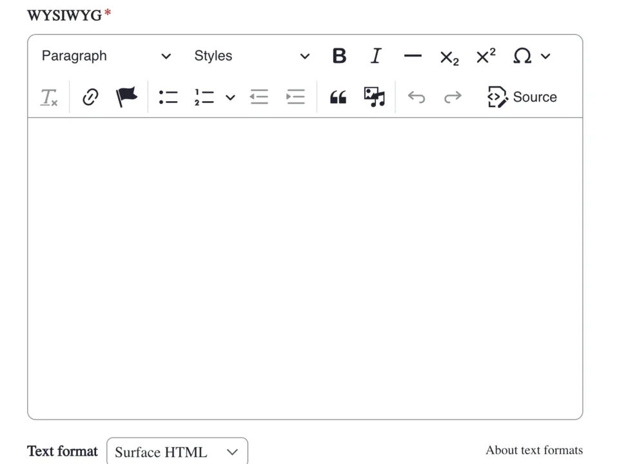Start a bulleted list

tap(167, 97)
